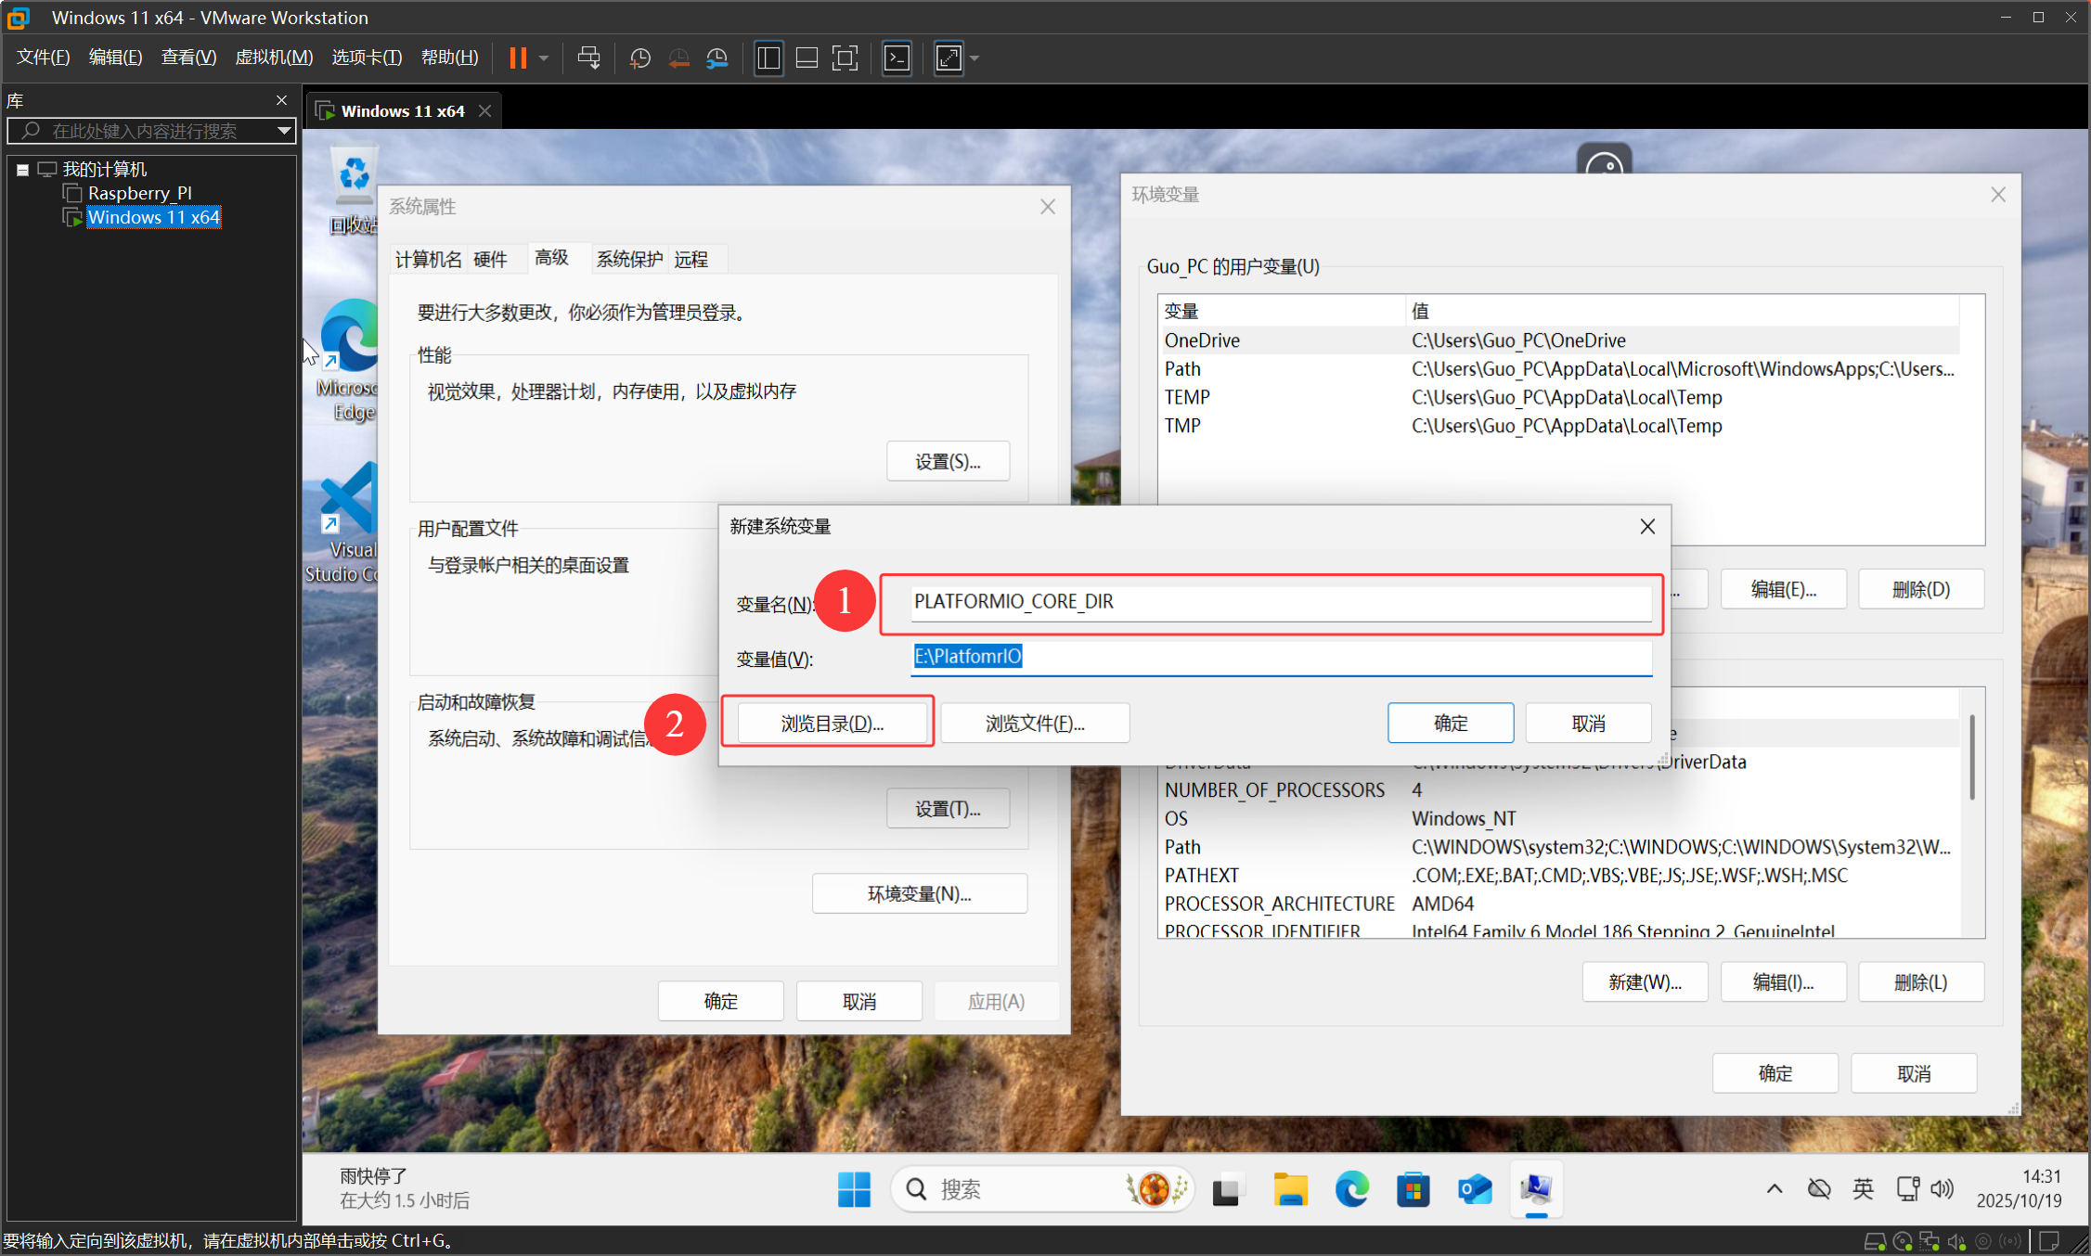Click 设置(S)... in the performance section

948,461
